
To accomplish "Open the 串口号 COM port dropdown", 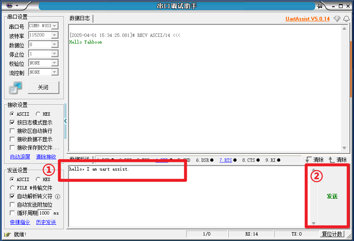I will point(54,26).
